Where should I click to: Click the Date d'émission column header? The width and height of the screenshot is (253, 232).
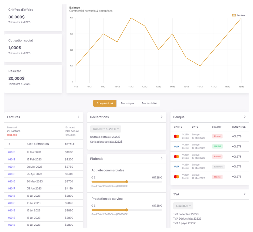38,144
